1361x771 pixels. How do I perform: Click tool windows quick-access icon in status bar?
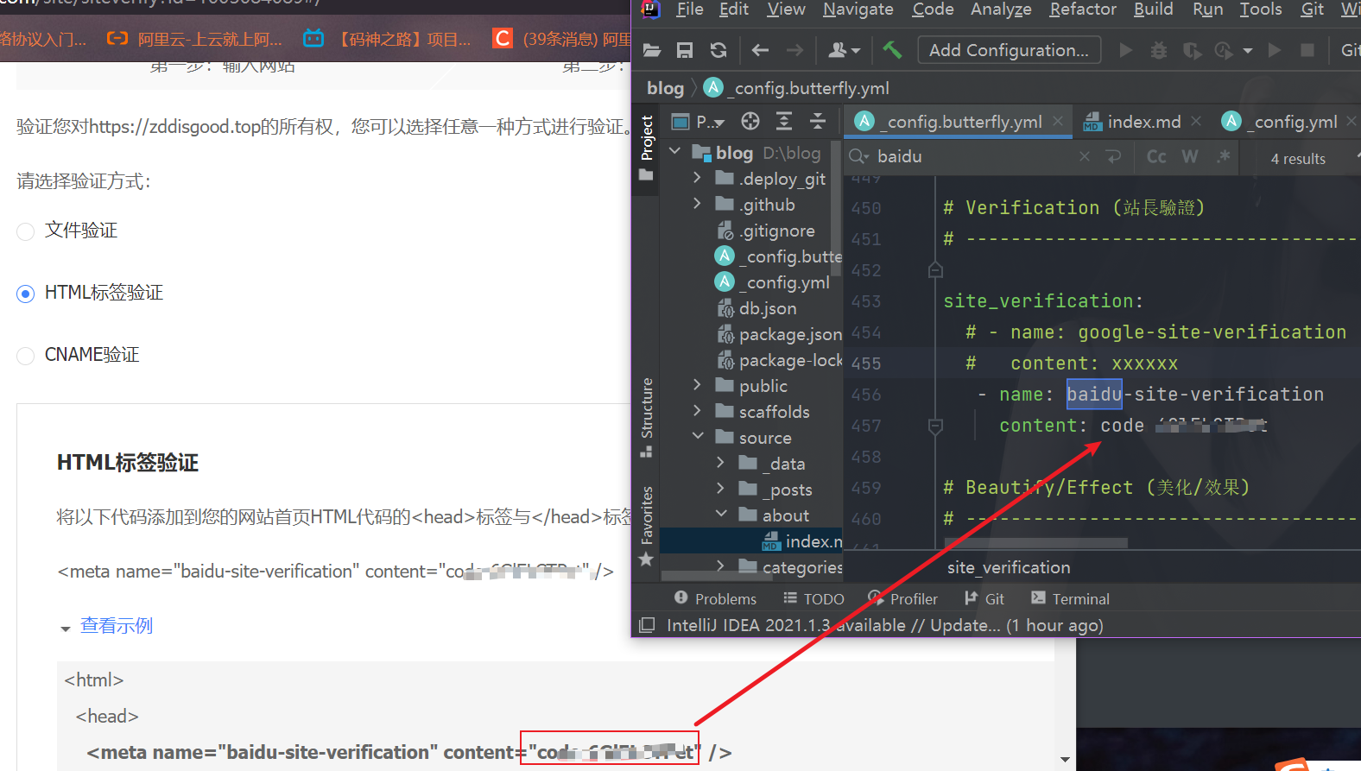pos(647,625)
